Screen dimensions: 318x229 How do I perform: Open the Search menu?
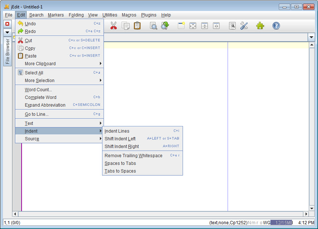click(36, 15)
